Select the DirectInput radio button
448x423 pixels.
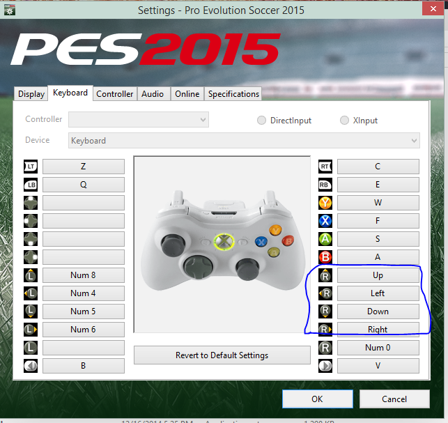coord(261,121)
